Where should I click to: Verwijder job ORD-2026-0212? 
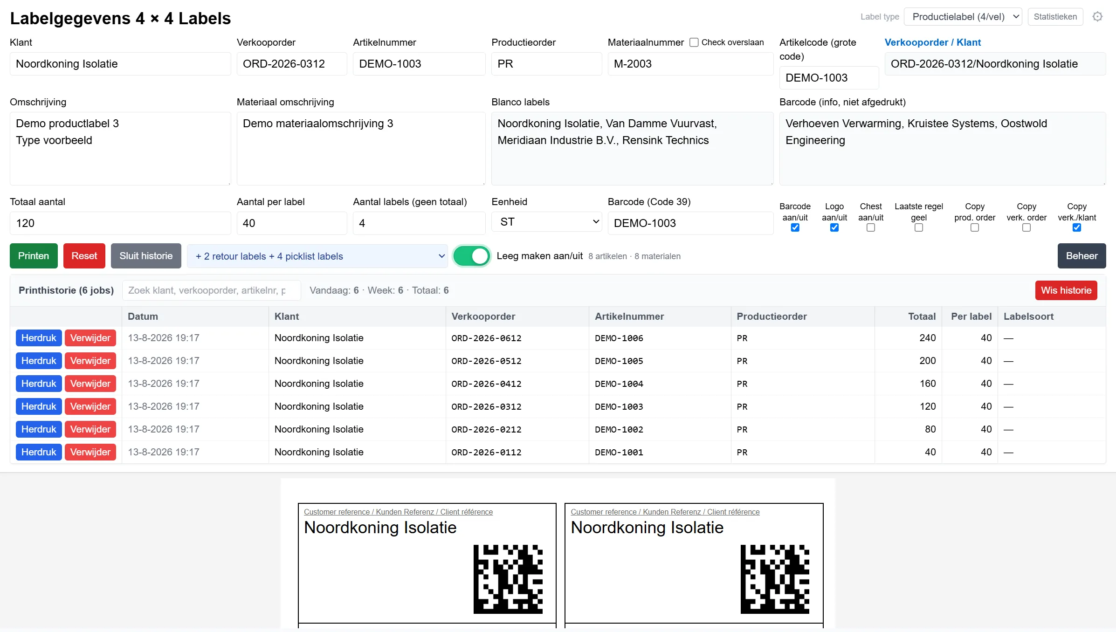click(x=90, y=429)
